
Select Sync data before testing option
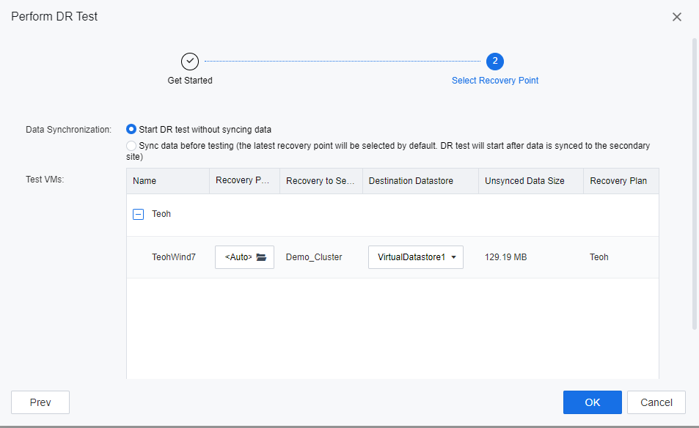pyautogui.click(x=131, y=146)
